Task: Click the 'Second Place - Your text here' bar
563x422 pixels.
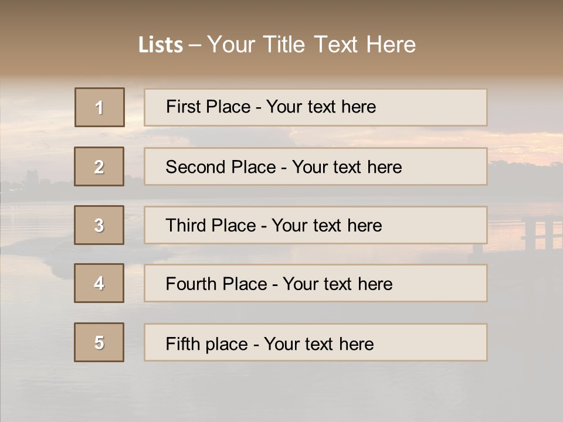Action: [x=316, y=166]
